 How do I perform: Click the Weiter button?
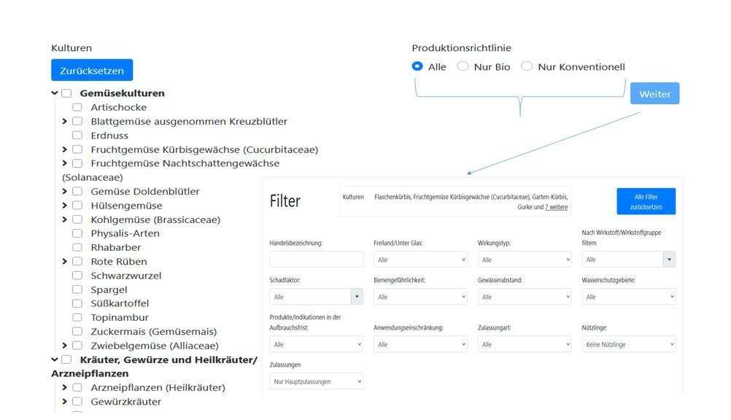pos(654,94)
